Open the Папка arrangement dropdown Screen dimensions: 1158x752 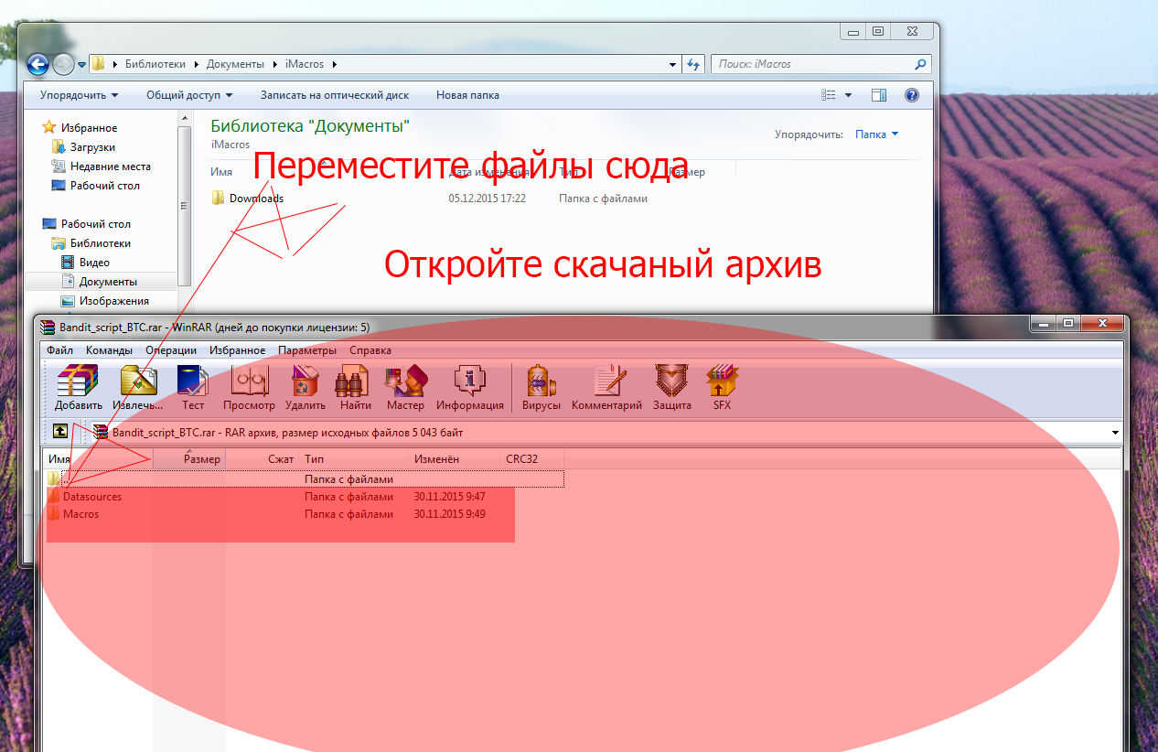[876, 134]
